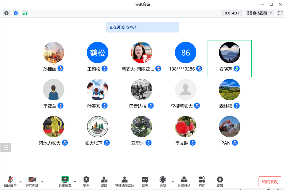
Task: Click the End Meeting (结束会议) button
Action: 270,182
